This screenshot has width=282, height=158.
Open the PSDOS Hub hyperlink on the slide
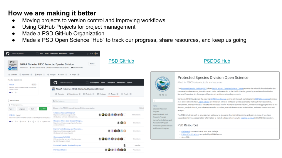(x=217, y=61)
